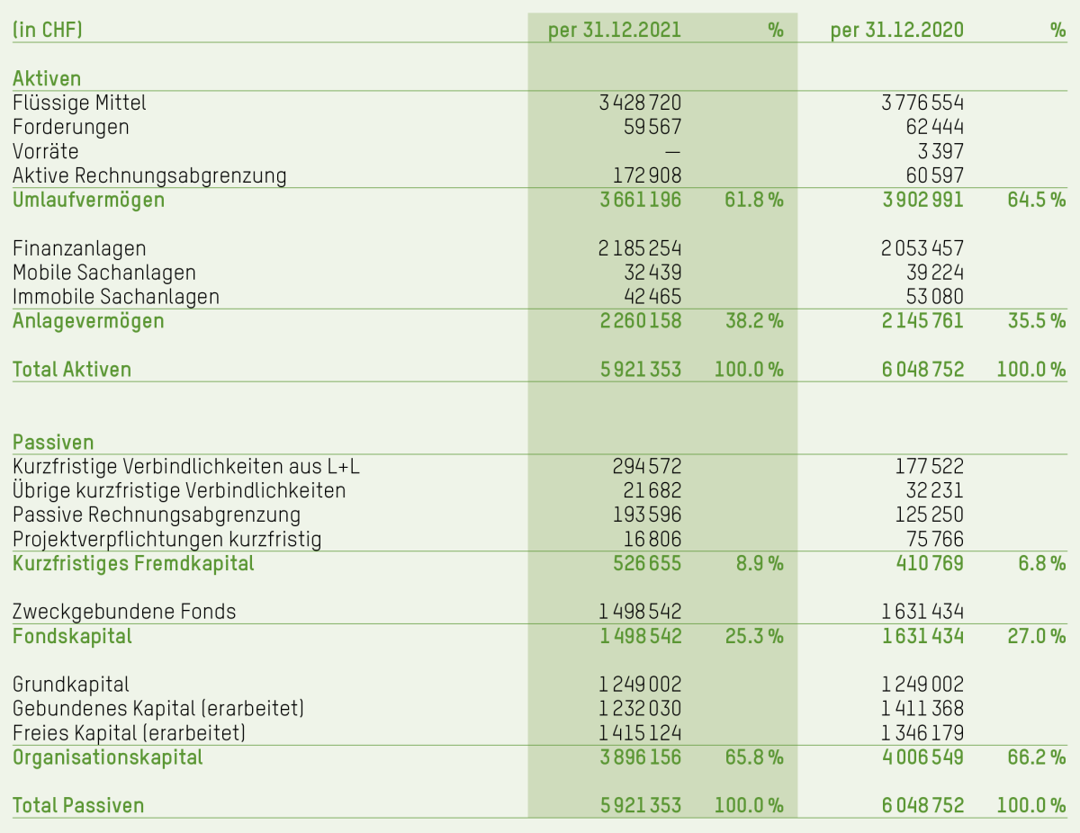Select the 'Passiven' section heading
This screenshot has width=1080, height=833.
coord(53,442)
